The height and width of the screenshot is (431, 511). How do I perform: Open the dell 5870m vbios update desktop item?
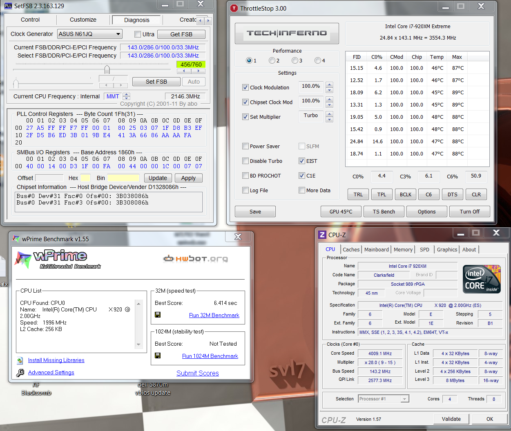[153, 389]
